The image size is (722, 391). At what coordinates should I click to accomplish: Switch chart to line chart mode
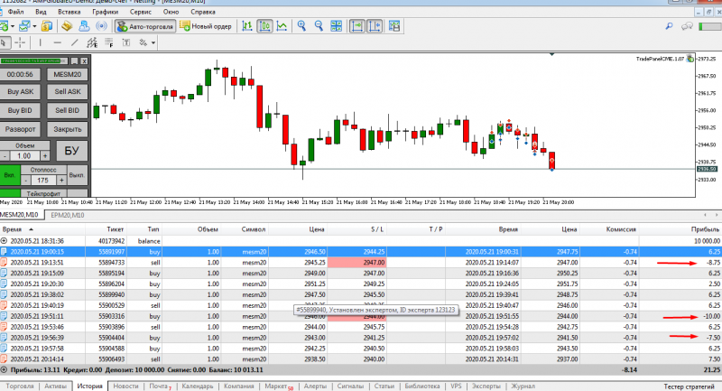282,26
